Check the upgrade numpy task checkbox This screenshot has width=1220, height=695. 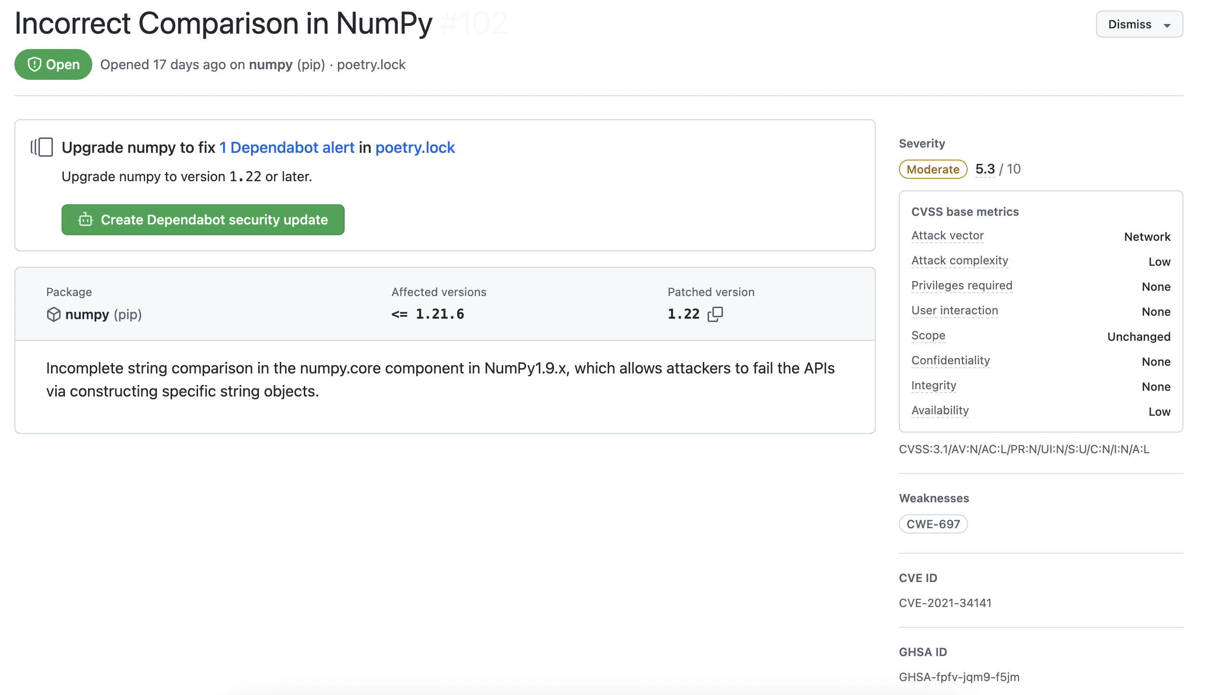(46, 147)
